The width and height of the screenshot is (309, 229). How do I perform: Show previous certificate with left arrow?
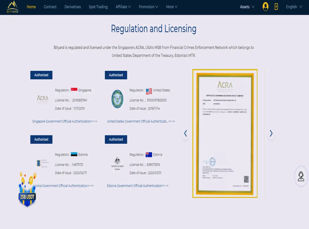tap(185, 133)
